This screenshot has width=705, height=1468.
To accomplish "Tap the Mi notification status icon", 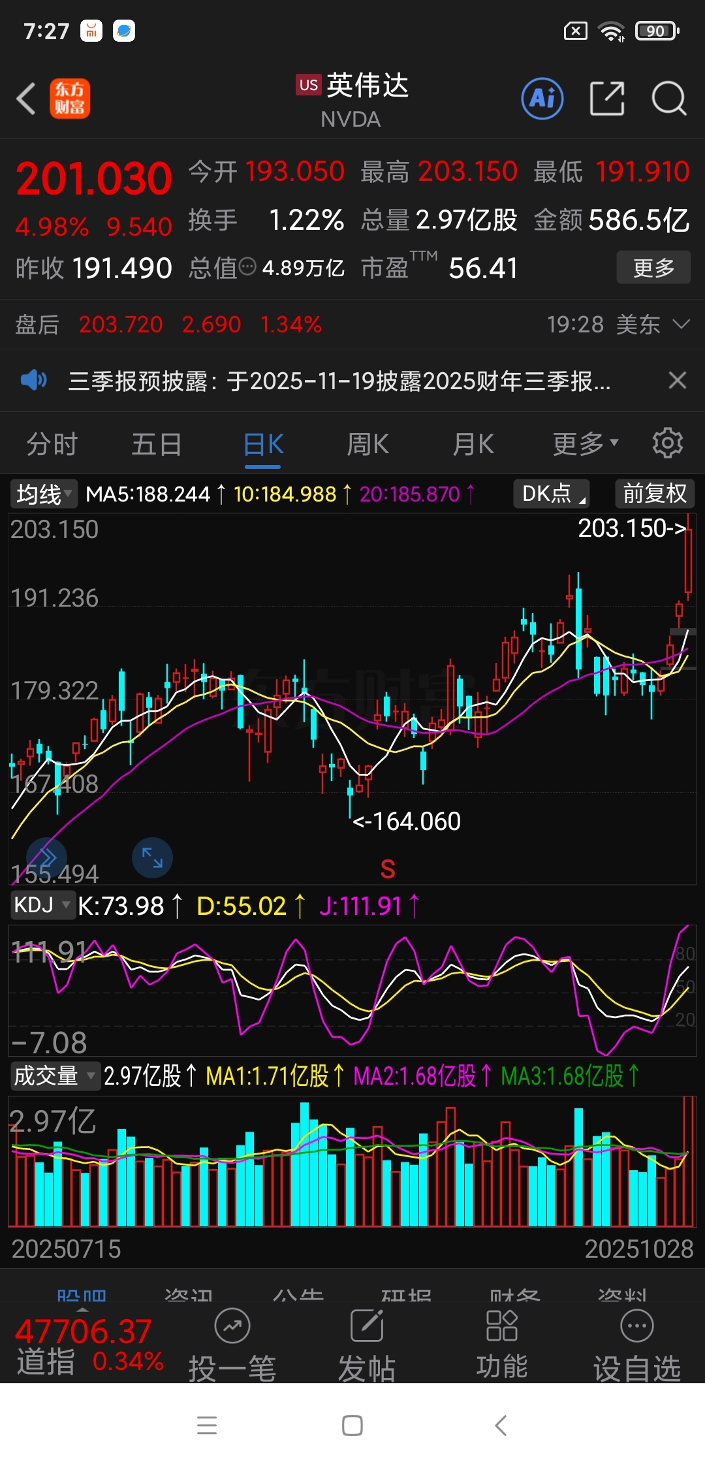I will click(91, 31).
